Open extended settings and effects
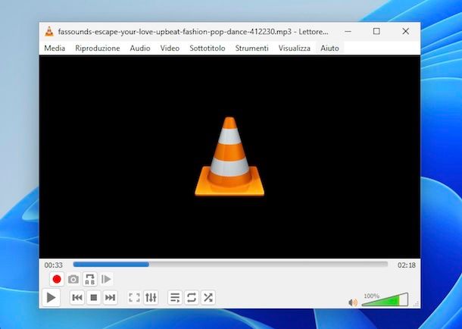Screen dimensions: 462x329 tap(151, 297)
